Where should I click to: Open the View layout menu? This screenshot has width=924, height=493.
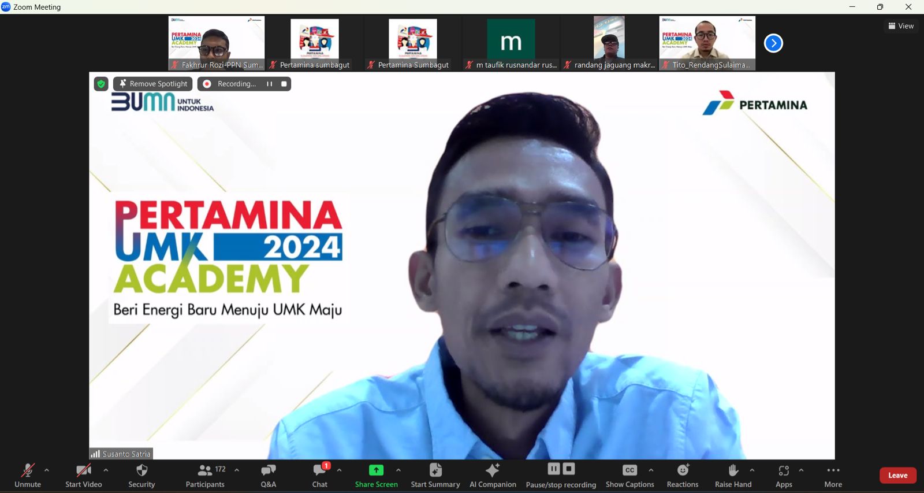(x=901, y=26)
